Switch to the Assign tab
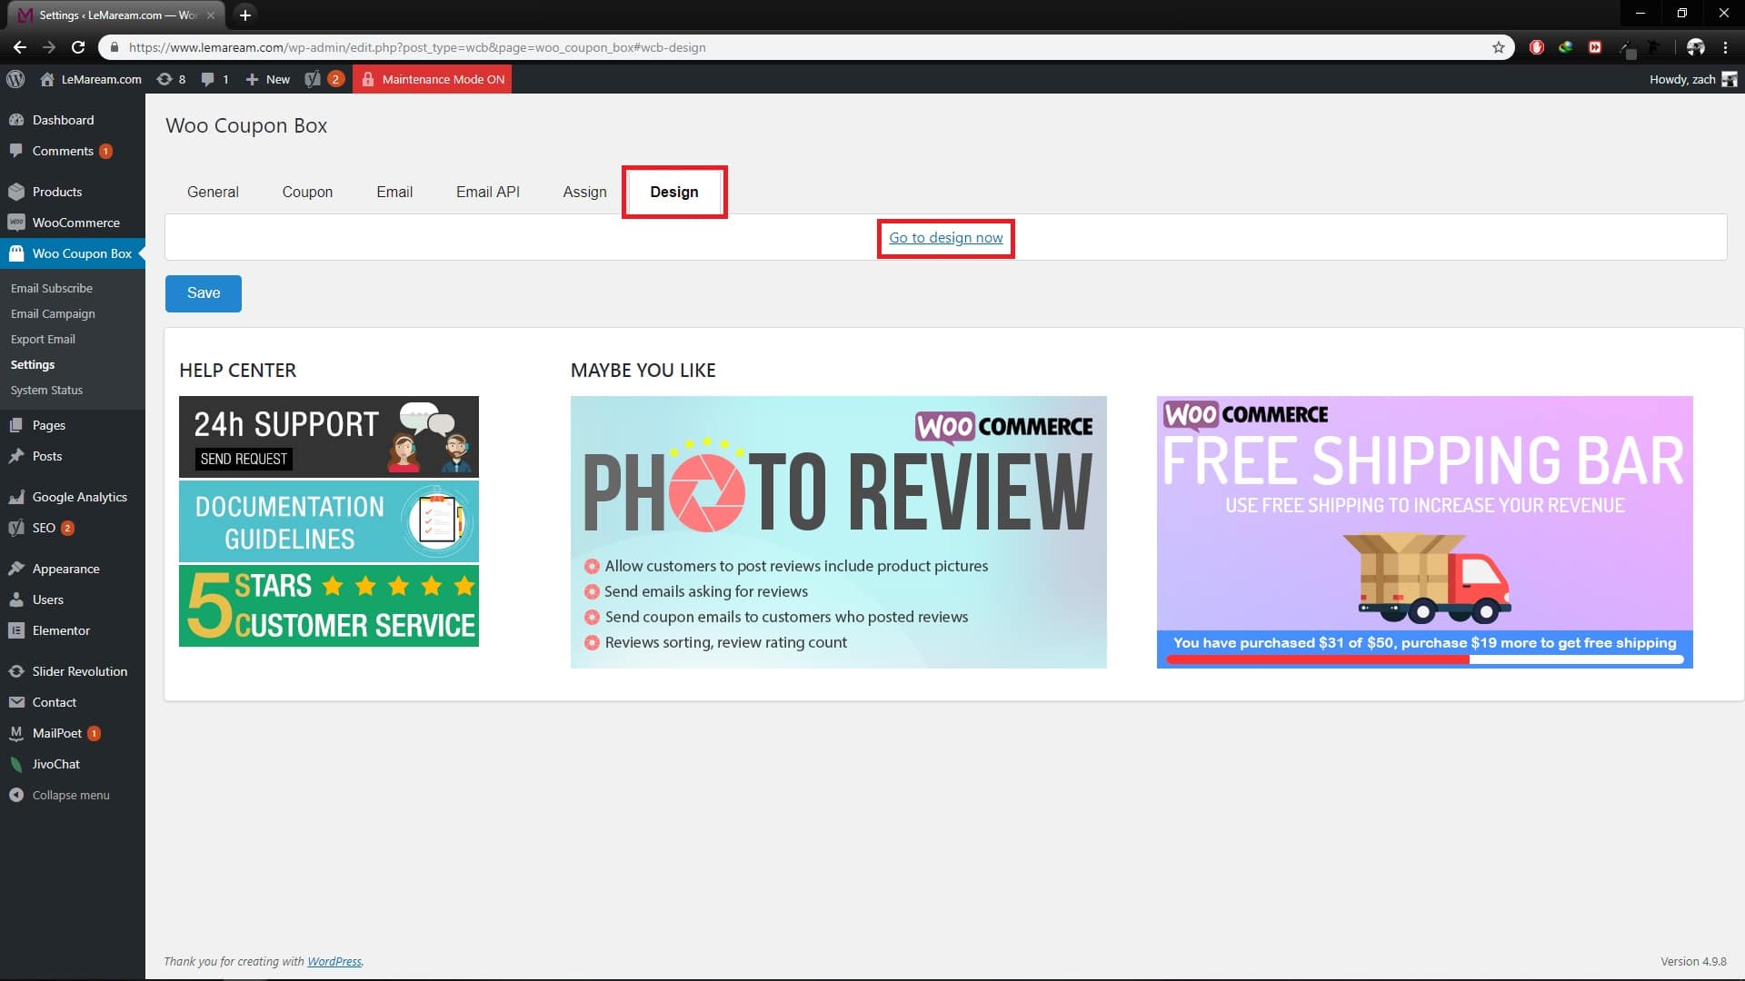 point(584,192)
